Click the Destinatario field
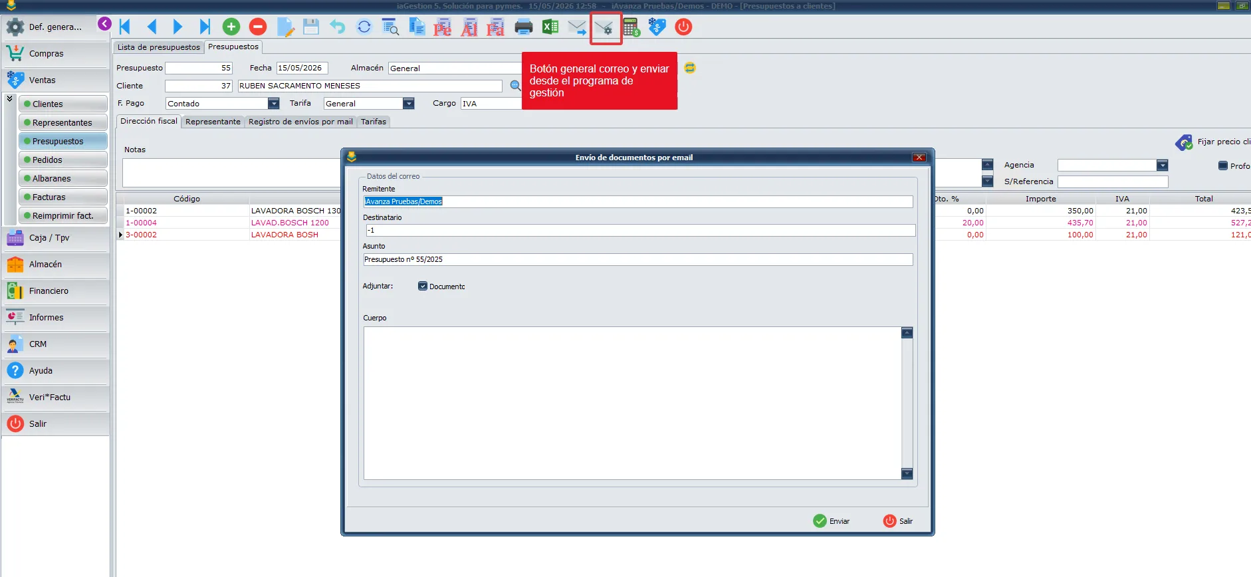1251x577 pixels. (641, 230)
